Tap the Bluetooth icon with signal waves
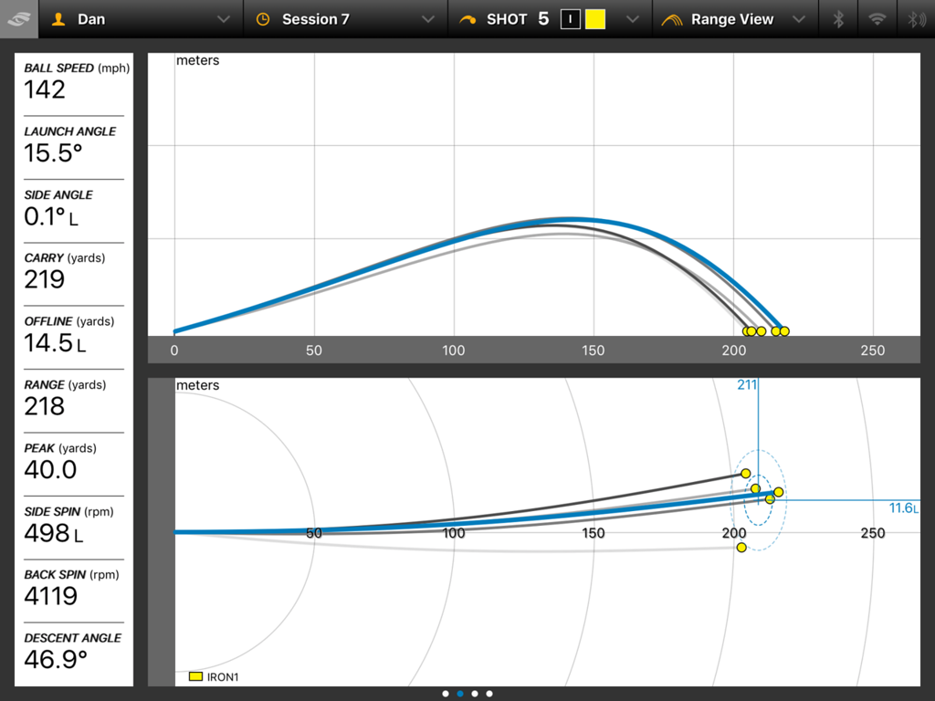The height and width of the screenshot is (701, 935). click(x=915, y=19)
